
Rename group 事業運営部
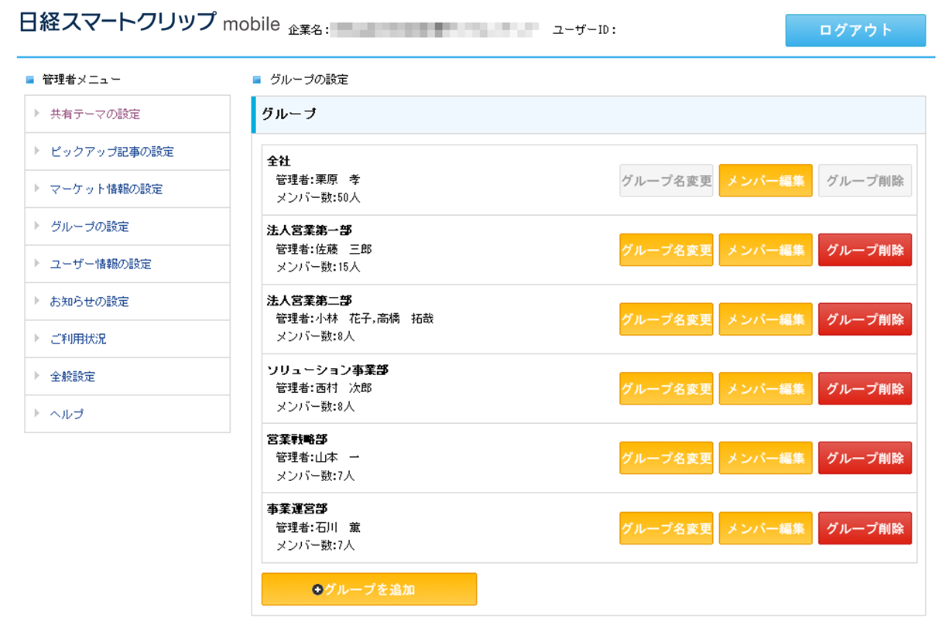pyautogui.click(x=666, y=528)
